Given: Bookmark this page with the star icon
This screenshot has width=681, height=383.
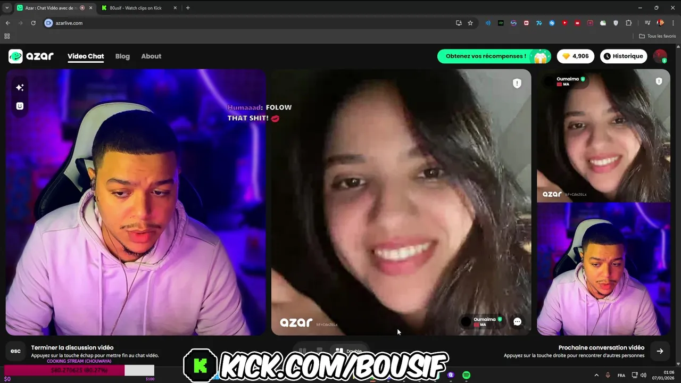Looking at the screenshot, I should click(470, 23).
